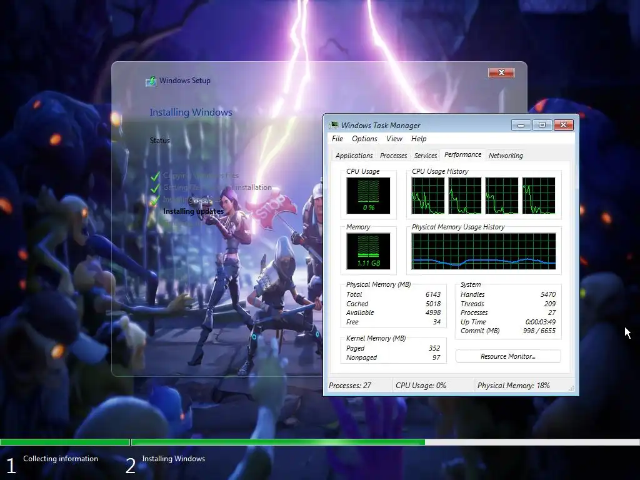
Task: Click the Cached memory value 5018
Action: (432, 304)
